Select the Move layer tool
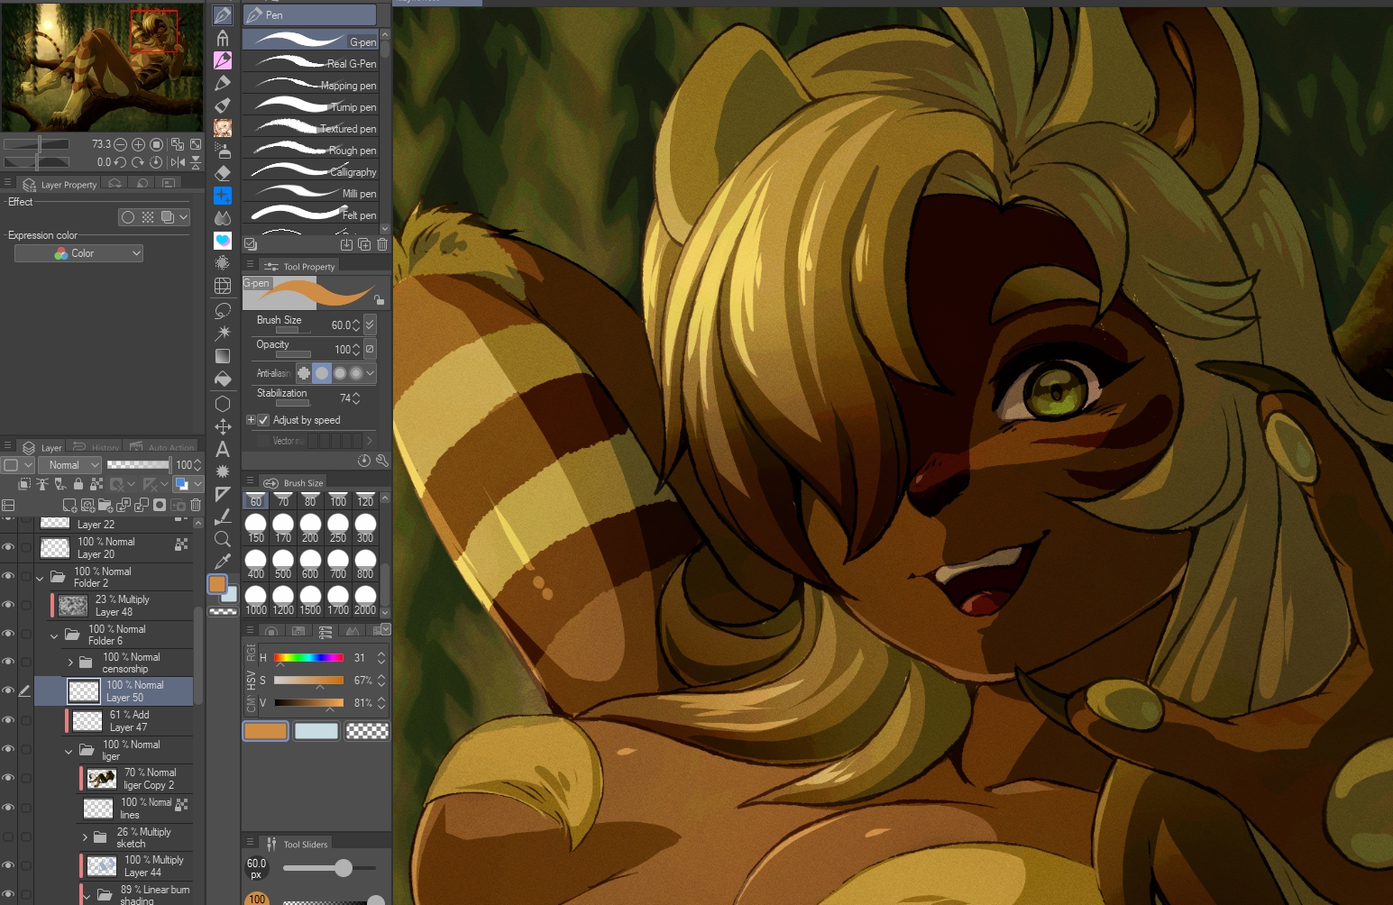The width and height of the screenshot is (1393, 905). pyautogui.click(x=223, y=426)
